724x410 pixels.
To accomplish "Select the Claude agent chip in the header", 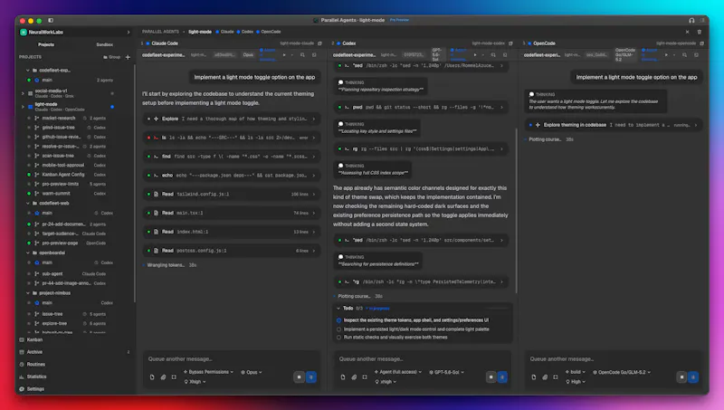I will pos(224,32).
